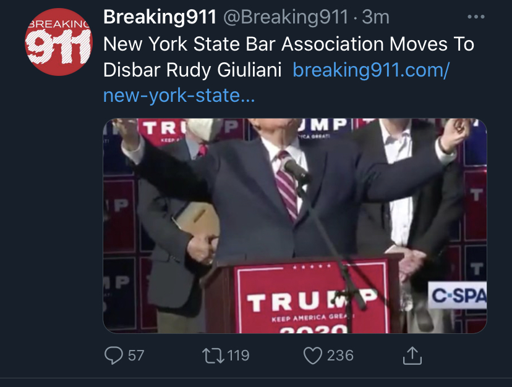Image resolution: width=512 pixels, height=387 pixels.
Task: Click the 'Disbar Rudy Giuliani' tweet text
Action: click(192, 70)
